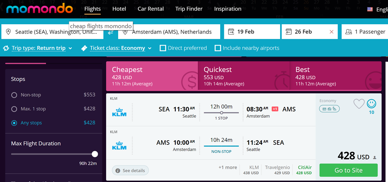Click the smiley rating icon showing 10
The height and width of the screenshot is (182, 388).
click(x=371, y=104)
